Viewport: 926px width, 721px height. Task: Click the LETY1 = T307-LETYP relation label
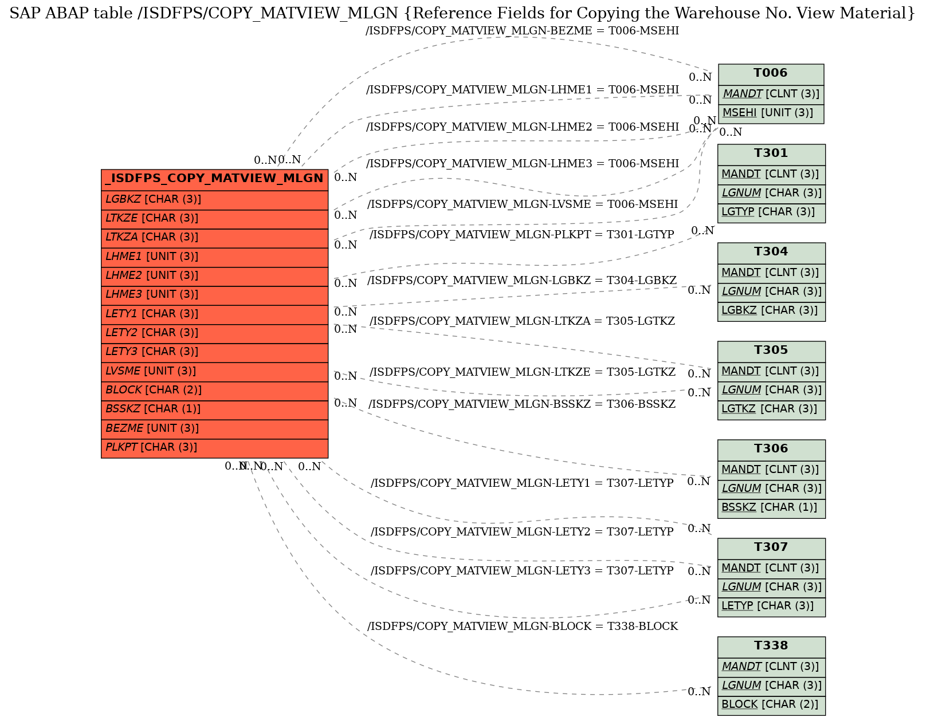pos(522,484)
